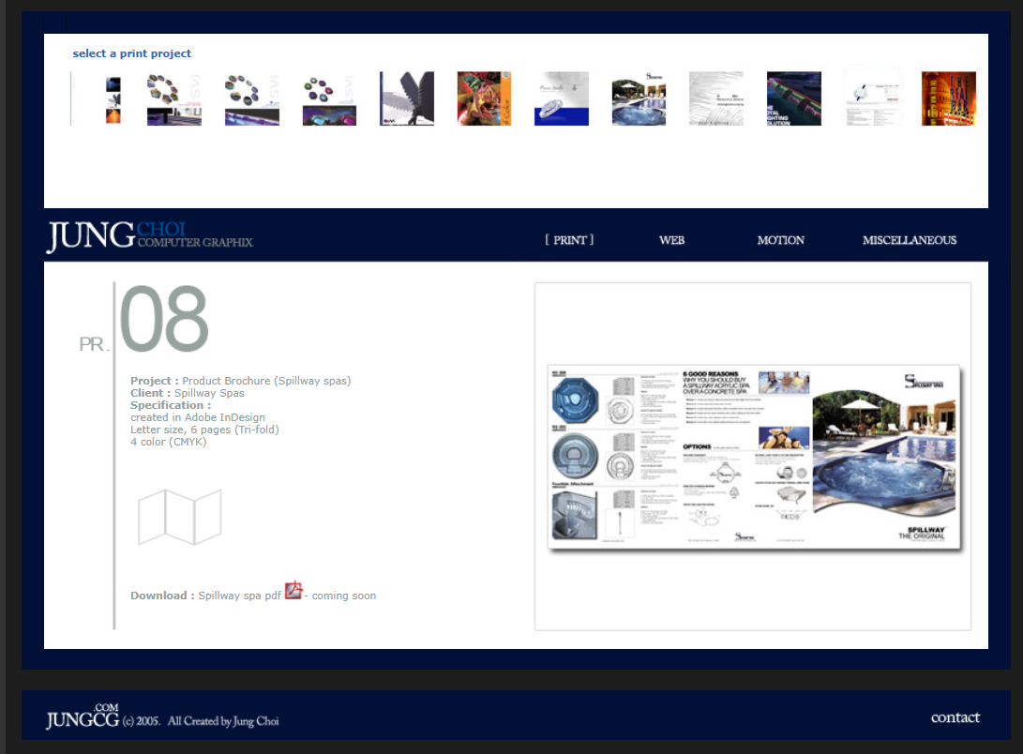
Task: Click the tri-fold brochure outline icon
Action: (180, 517)
